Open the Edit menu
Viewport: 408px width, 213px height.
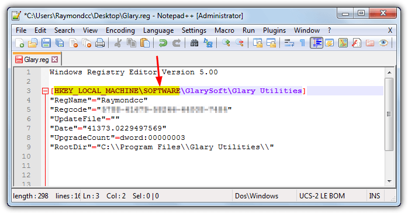40,30
